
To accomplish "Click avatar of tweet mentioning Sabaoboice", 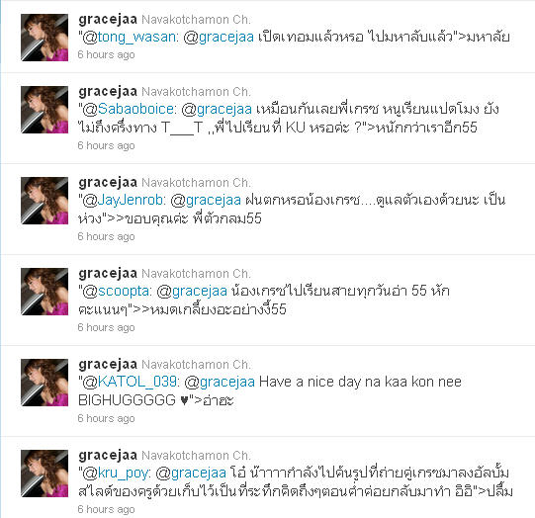I will tap(45, 110).
